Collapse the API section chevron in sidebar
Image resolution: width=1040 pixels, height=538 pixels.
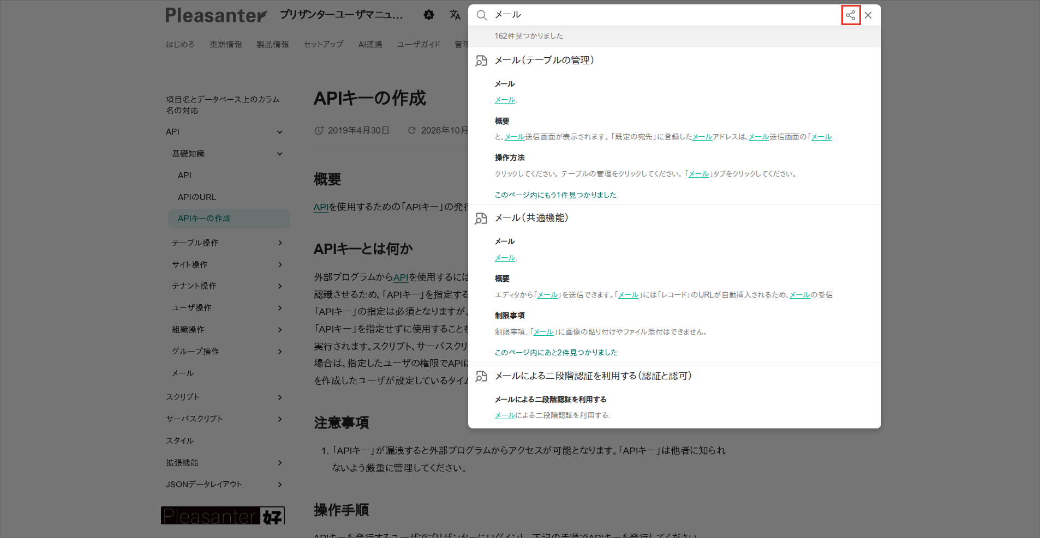point(280,132)
